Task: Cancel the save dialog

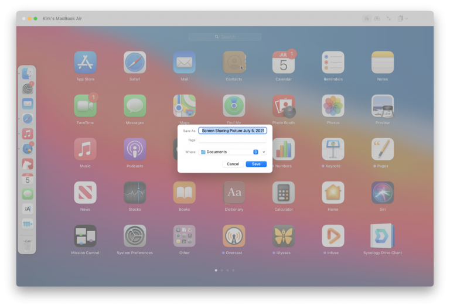Action: click(x=233, y=164)
